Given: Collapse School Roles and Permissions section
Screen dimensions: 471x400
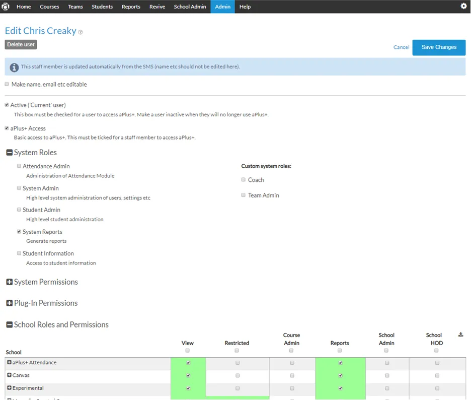Looking at the screenshot, I should [10, 324].
